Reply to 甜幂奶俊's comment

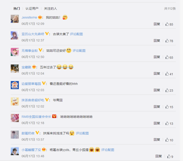click(x=157, y=140)
